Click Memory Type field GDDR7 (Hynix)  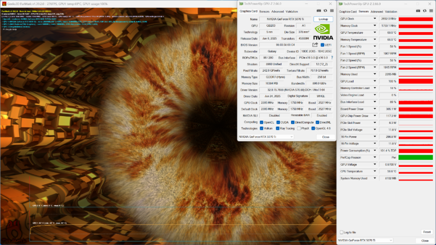point(275,77)
